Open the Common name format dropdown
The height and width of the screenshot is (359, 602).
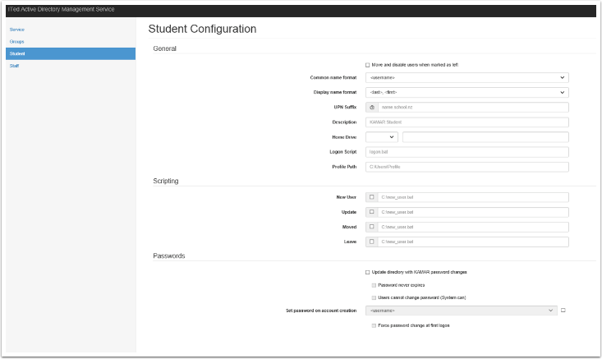pos(466,77)
